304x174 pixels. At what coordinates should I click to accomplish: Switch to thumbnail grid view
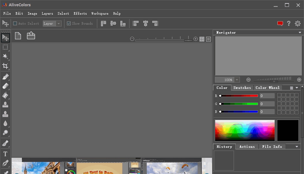[202, 39]
